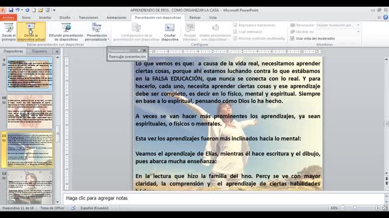The width and height of the screenshot is (389, 218).
Task: Open the Resolución combo box
Action: (338, 25)
